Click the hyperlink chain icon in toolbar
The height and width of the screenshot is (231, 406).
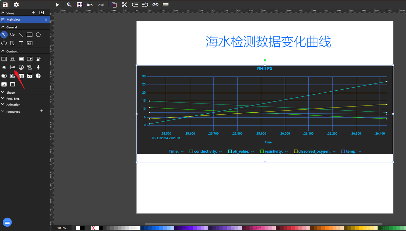click(x=155, y=5)
